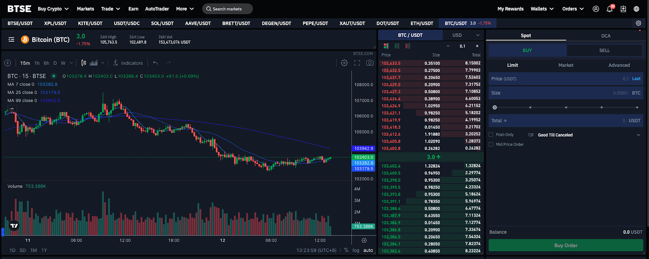This screenshot has height=259, width=649.
Task: Click the SELL button
Action: tap(604, 50)
